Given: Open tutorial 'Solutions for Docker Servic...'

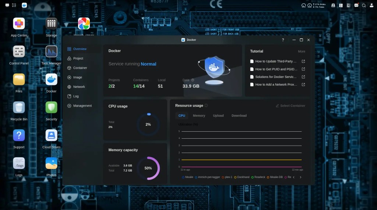Looking at the screenshot, I should pos(276,77).
